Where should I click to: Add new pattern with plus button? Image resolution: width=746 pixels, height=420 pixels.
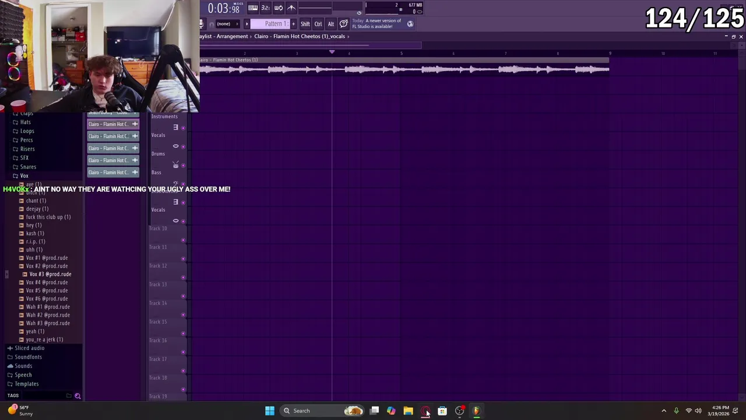click(293, 24)
